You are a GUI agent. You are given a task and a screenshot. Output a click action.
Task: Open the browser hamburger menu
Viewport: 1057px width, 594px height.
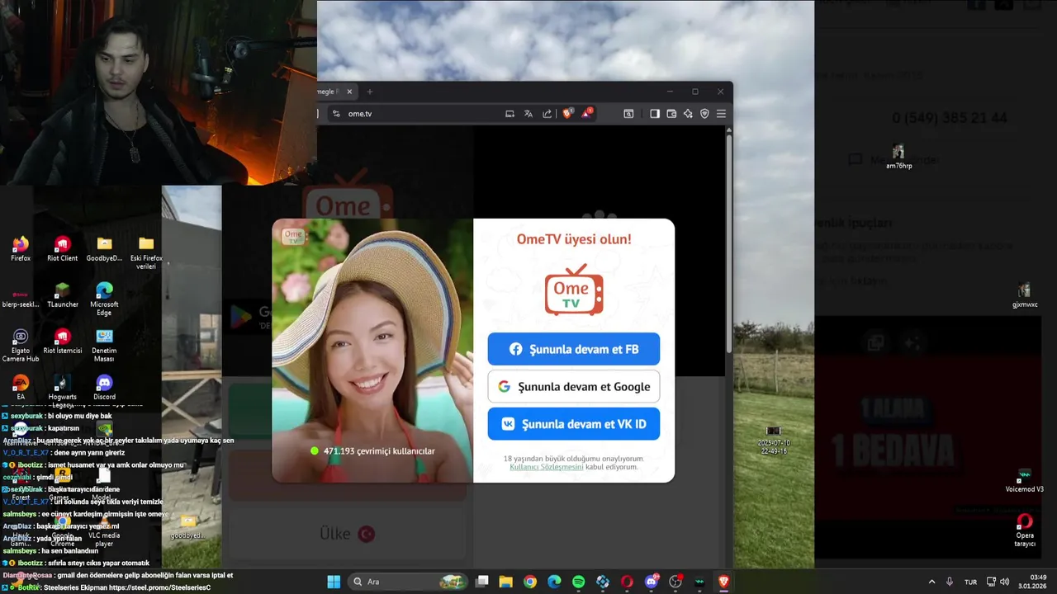(721, 114)
